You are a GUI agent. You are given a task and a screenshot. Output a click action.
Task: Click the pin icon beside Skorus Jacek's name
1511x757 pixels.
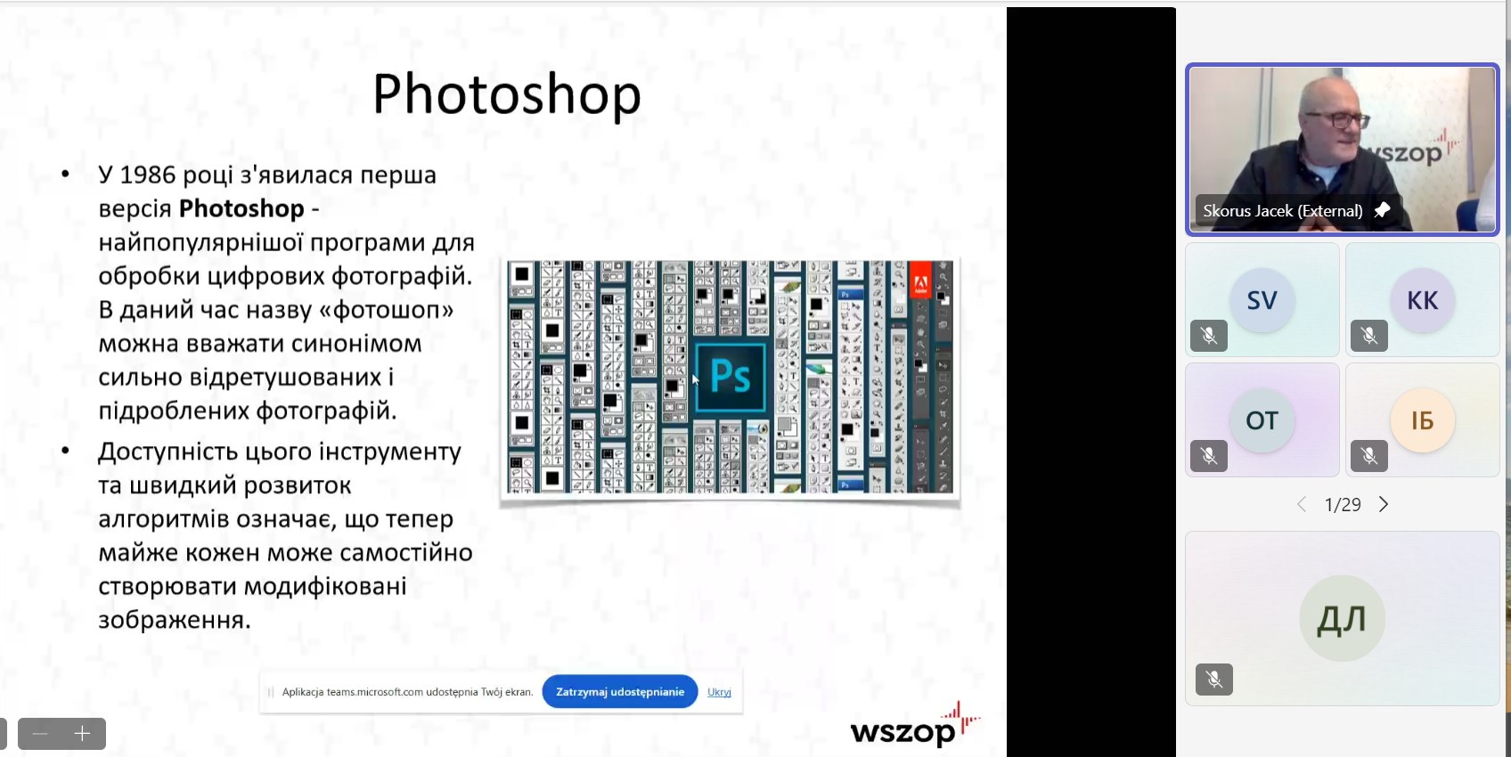click(x=1382, y=210)
